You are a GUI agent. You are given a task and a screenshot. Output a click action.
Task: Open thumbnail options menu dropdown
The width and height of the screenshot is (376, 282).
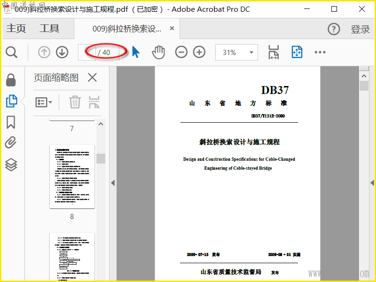[44, 102]
